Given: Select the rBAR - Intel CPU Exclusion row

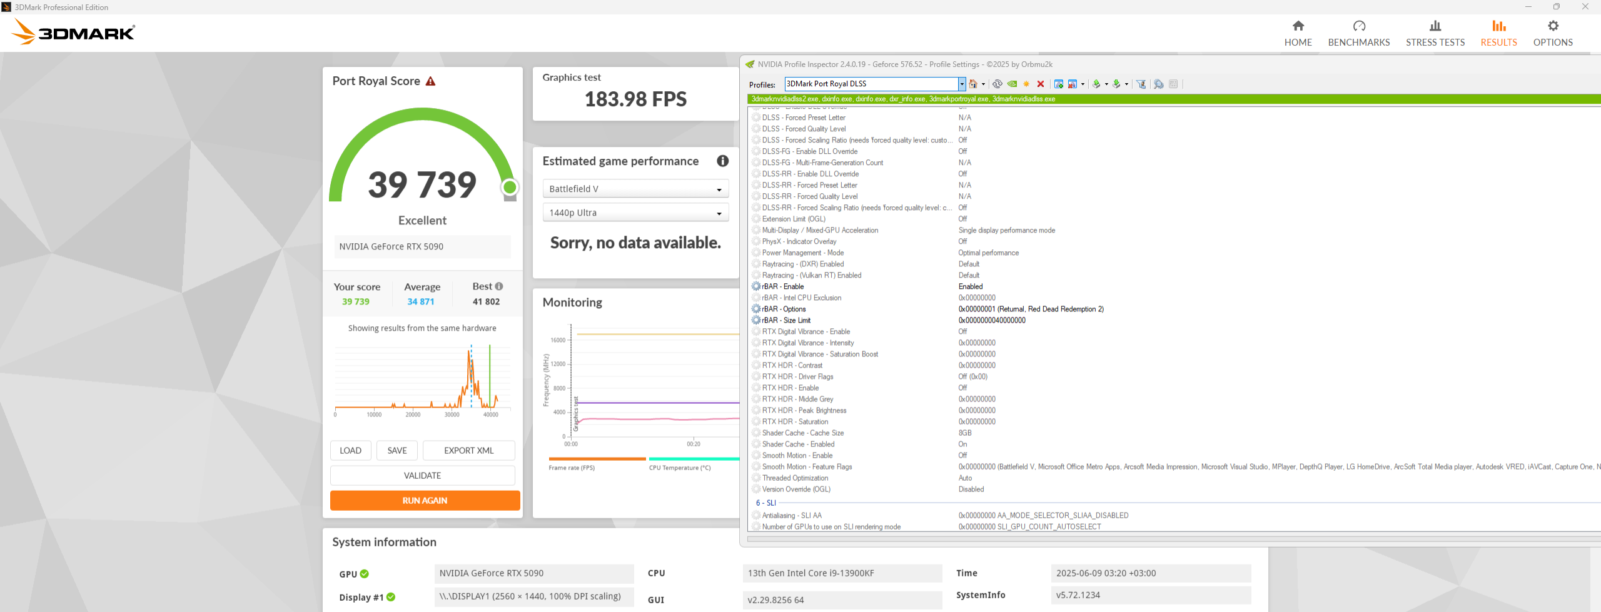Looking at the screenshot, I should point(1176,298).
